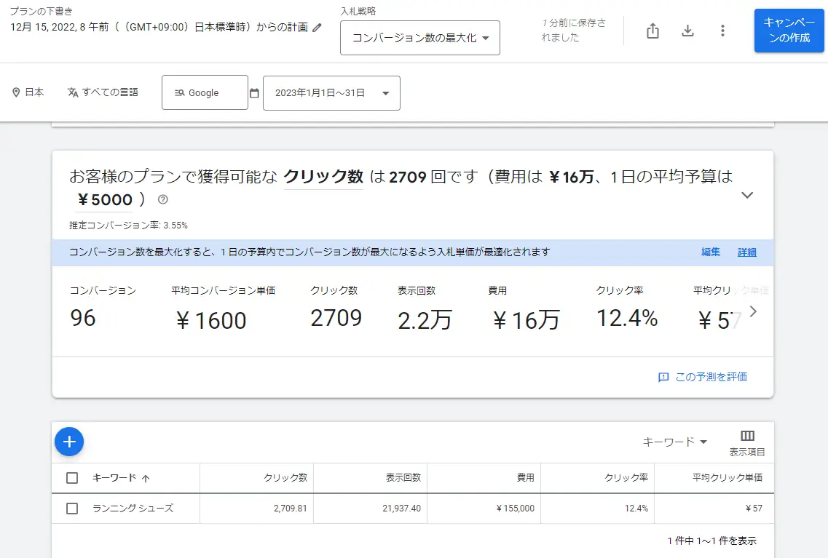Open the share plan icon

652,31
